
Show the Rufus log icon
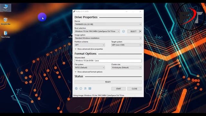[x=90, y=89]
